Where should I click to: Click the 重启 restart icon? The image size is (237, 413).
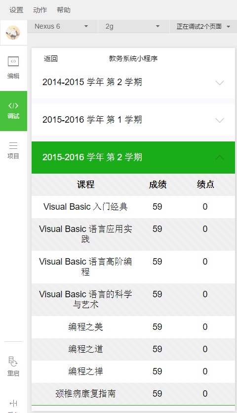pyautogui.click(x=13, y=362)
